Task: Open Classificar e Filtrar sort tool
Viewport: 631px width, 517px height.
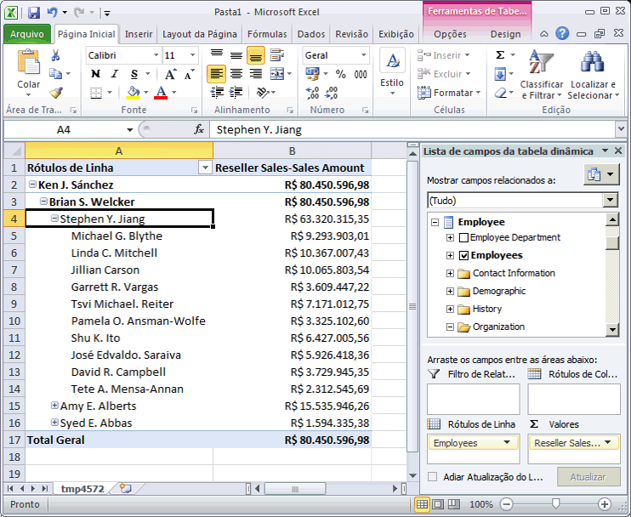Action: (x=541, y=75)
